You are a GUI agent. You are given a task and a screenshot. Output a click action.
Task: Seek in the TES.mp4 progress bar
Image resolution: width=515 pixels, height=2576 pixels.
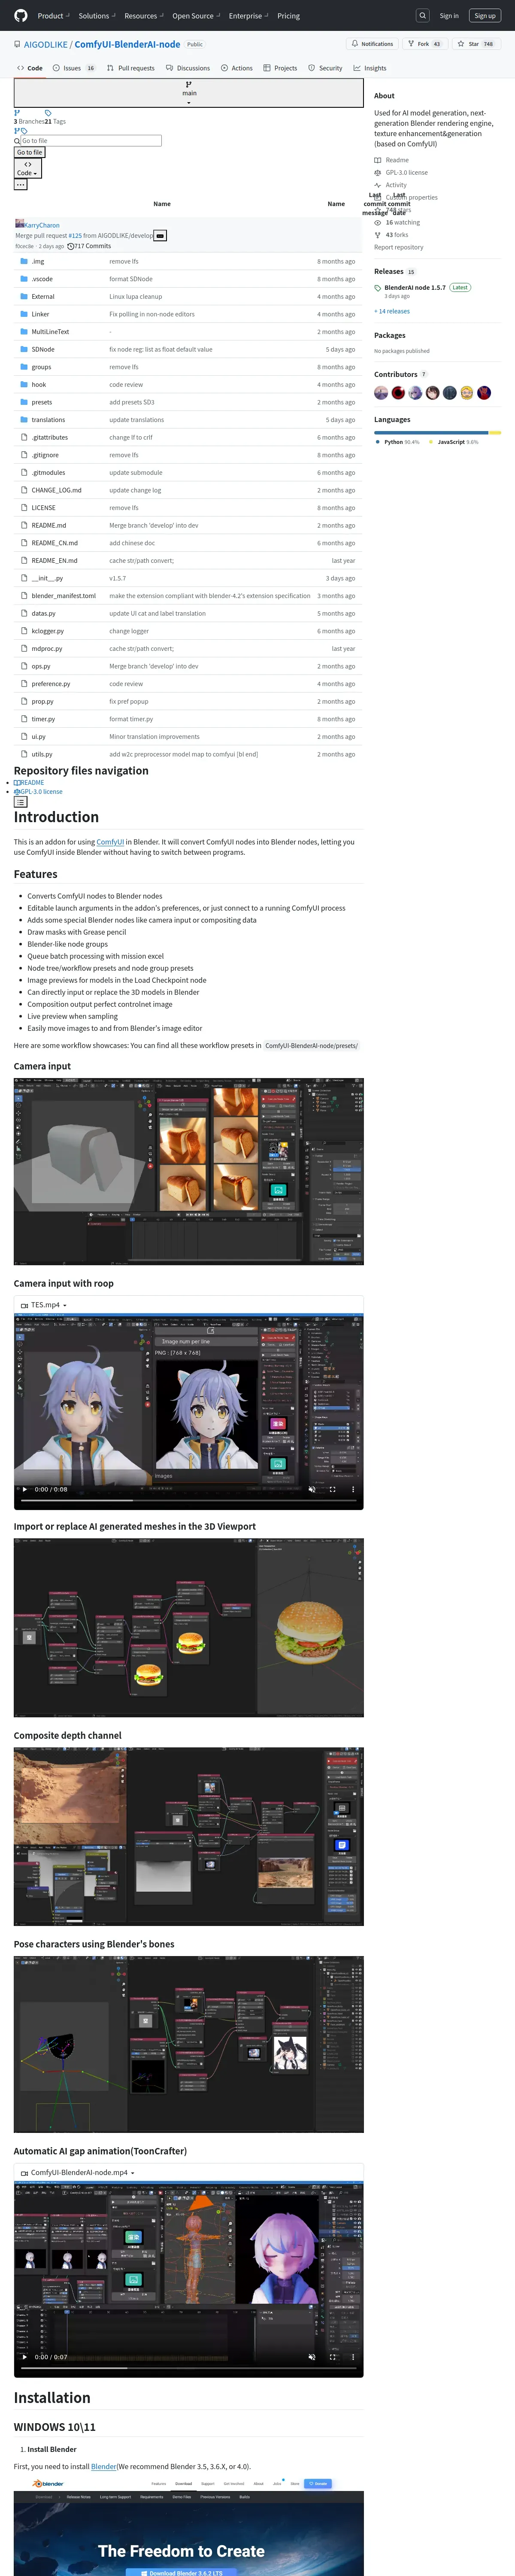click(x=188, y=1501)
